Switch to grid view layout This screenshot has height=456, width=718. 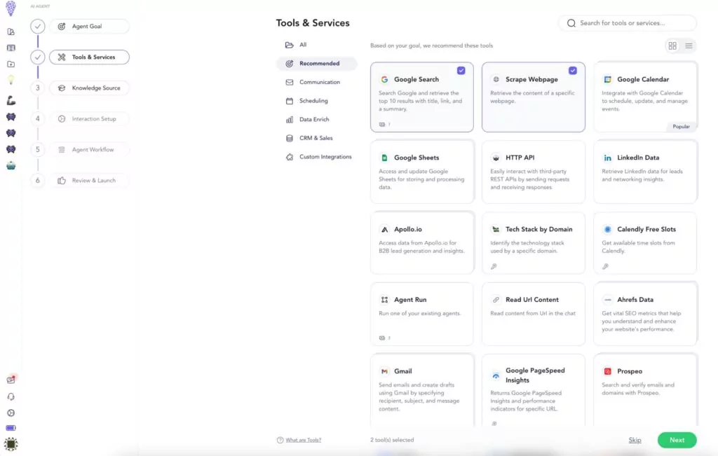coord(672,46)
